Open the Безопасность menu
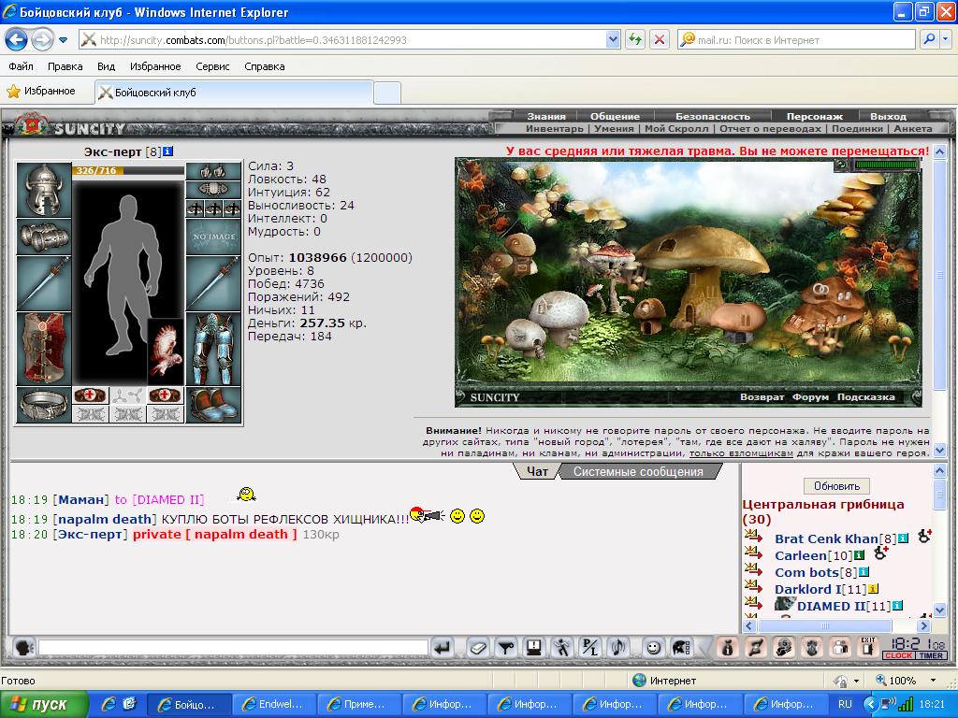Screen dimensions: 958x718 click(712, 116)
